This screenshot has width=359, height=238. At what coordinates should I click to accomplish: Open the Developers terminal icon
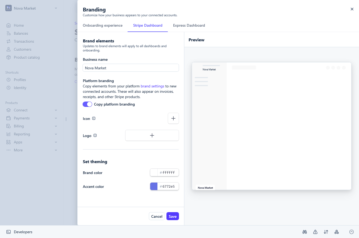point(9,232)
